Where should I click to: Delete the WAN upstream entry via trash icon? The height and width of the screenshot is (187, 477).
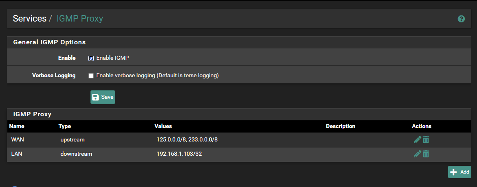[426, 140]
